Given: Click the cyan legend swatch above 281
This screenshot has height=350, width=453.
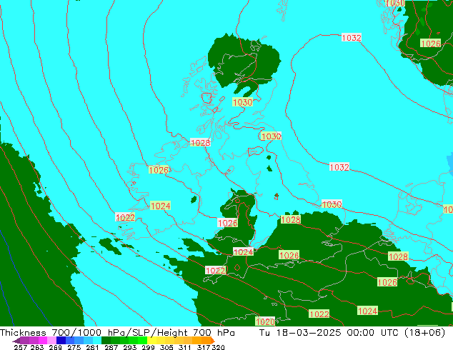Looking at the screenshot, I should pyautogui.click(x=97, y=340).
